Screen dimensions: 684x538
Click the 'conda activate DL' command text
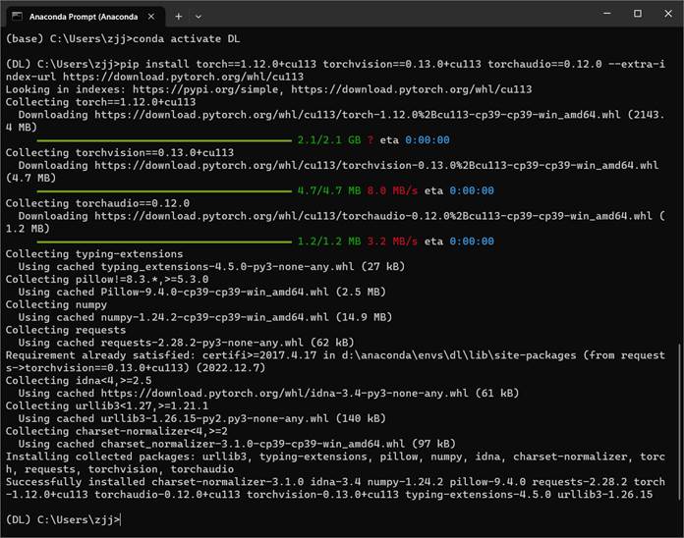point(187,38)
